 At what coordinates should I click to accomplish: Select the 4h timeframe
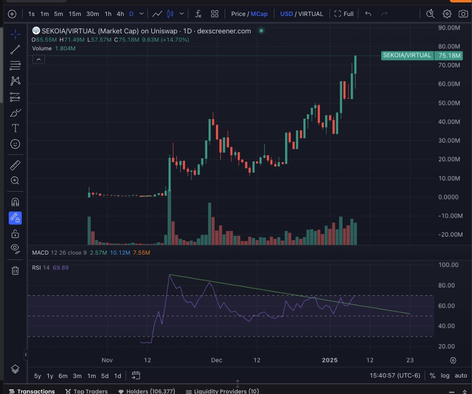pyautogui.click(x=120, y=14)
